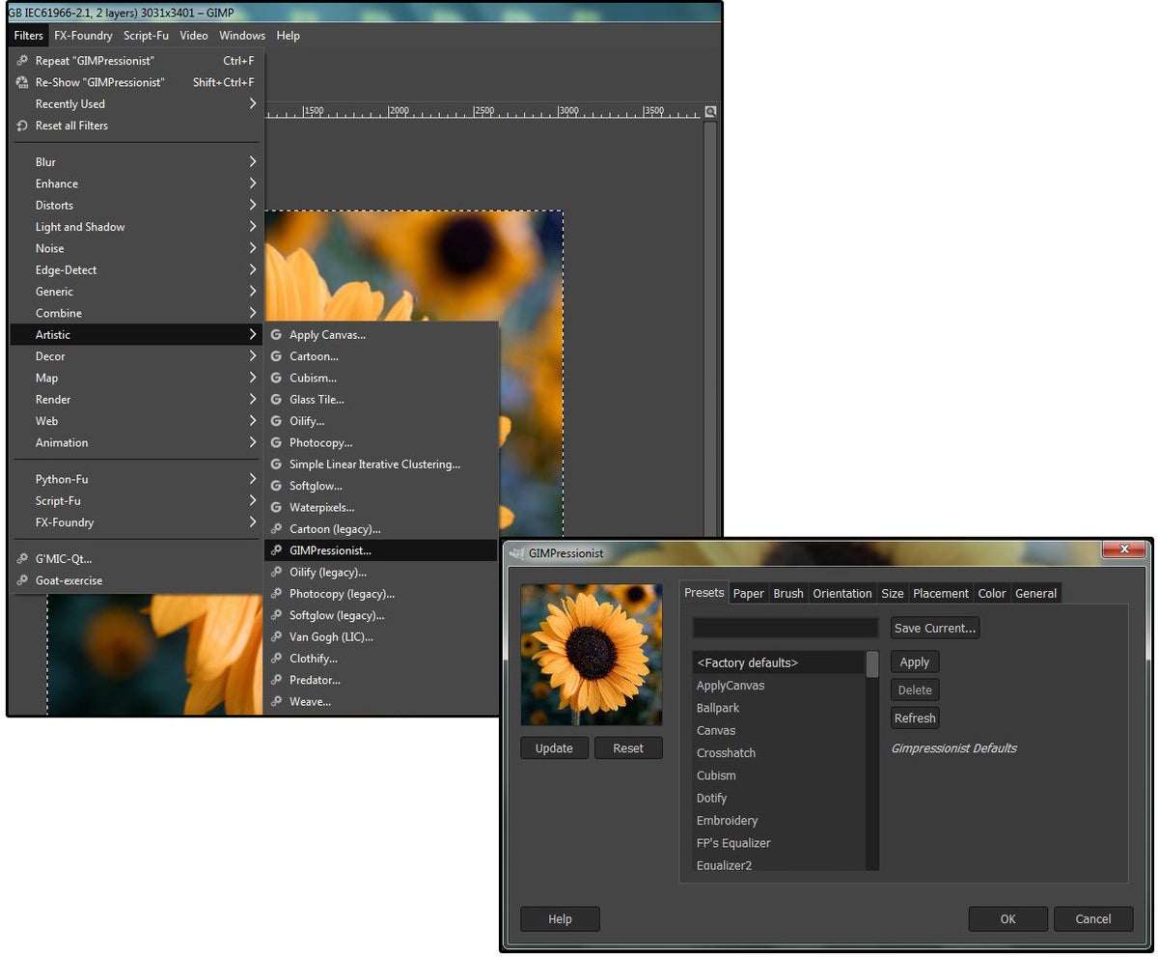Open the FX-Foundry menu in the menu bar

tap(83, 36)
